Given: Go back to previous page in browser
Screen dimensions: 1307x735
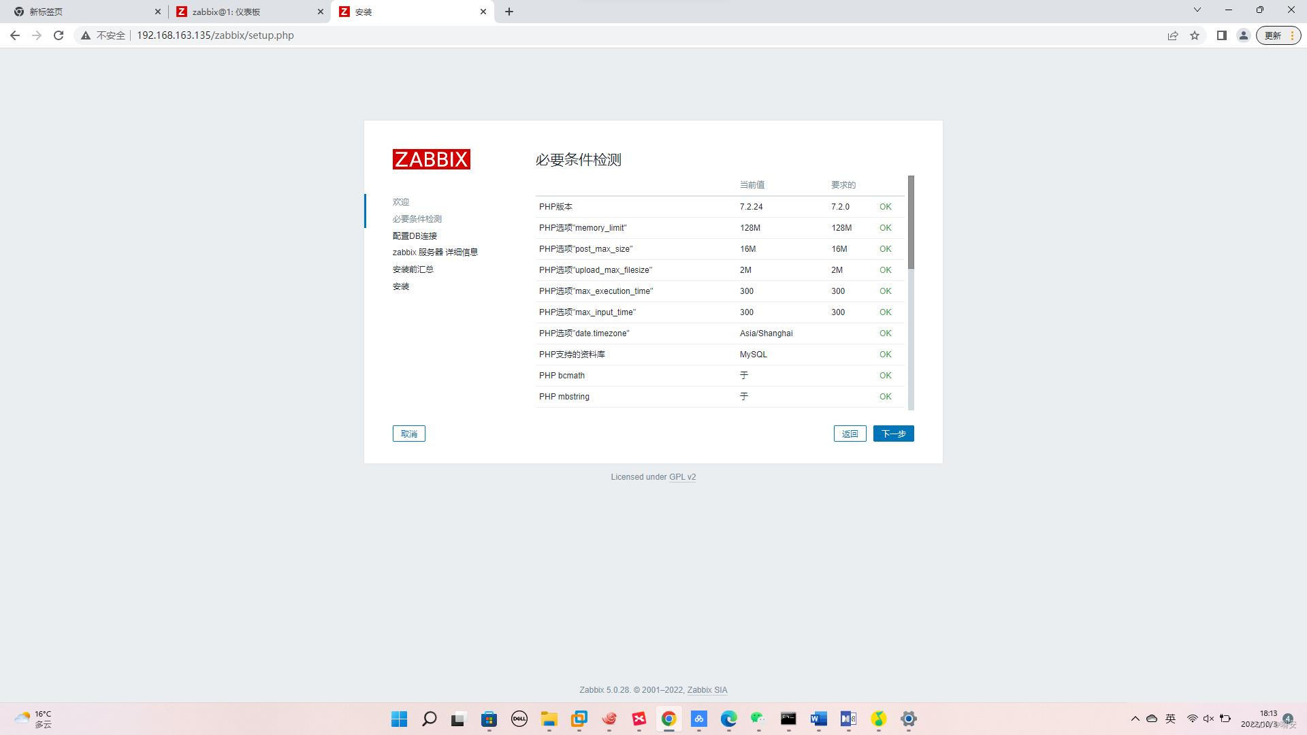Looking at the screenshot, I should pos(15,35).
